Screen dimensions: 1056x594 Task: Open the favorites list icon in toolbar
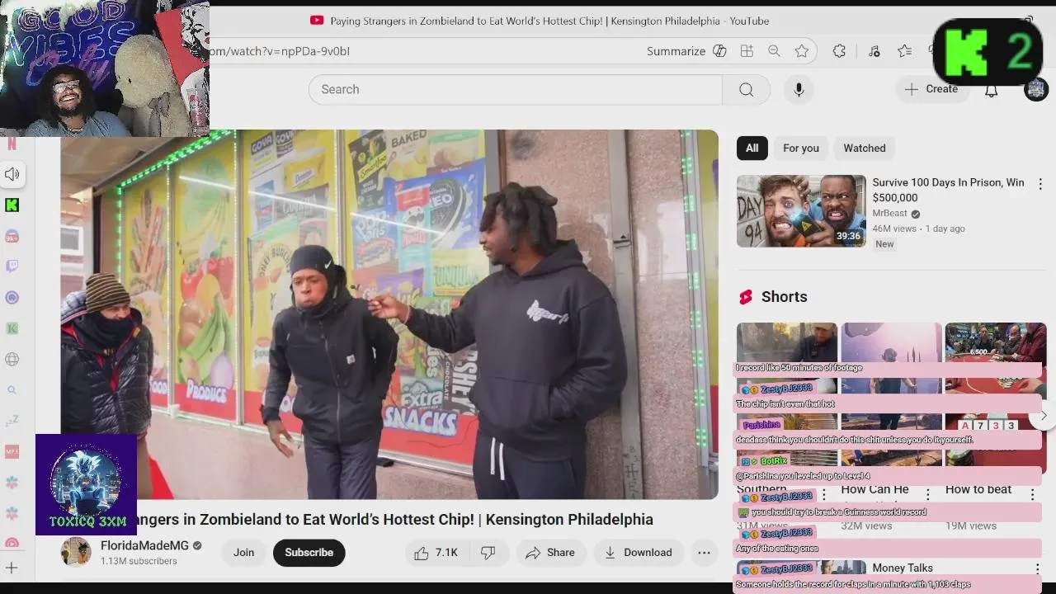coord(905,51)
